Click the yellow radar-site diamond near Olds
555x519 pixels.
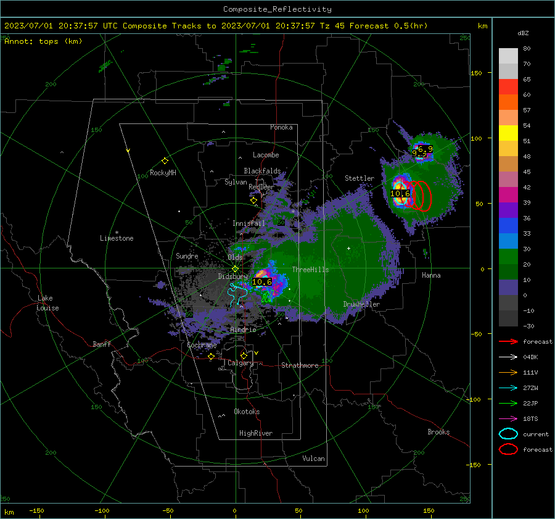[235, 268]
